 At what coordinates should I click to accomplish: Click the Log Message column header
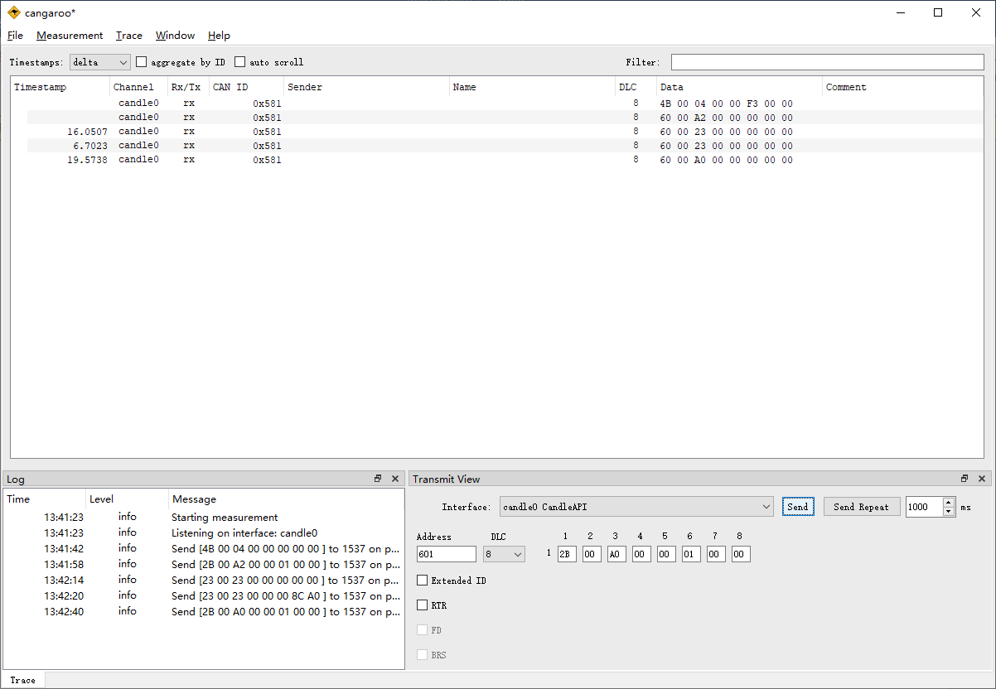click(287, 499)
